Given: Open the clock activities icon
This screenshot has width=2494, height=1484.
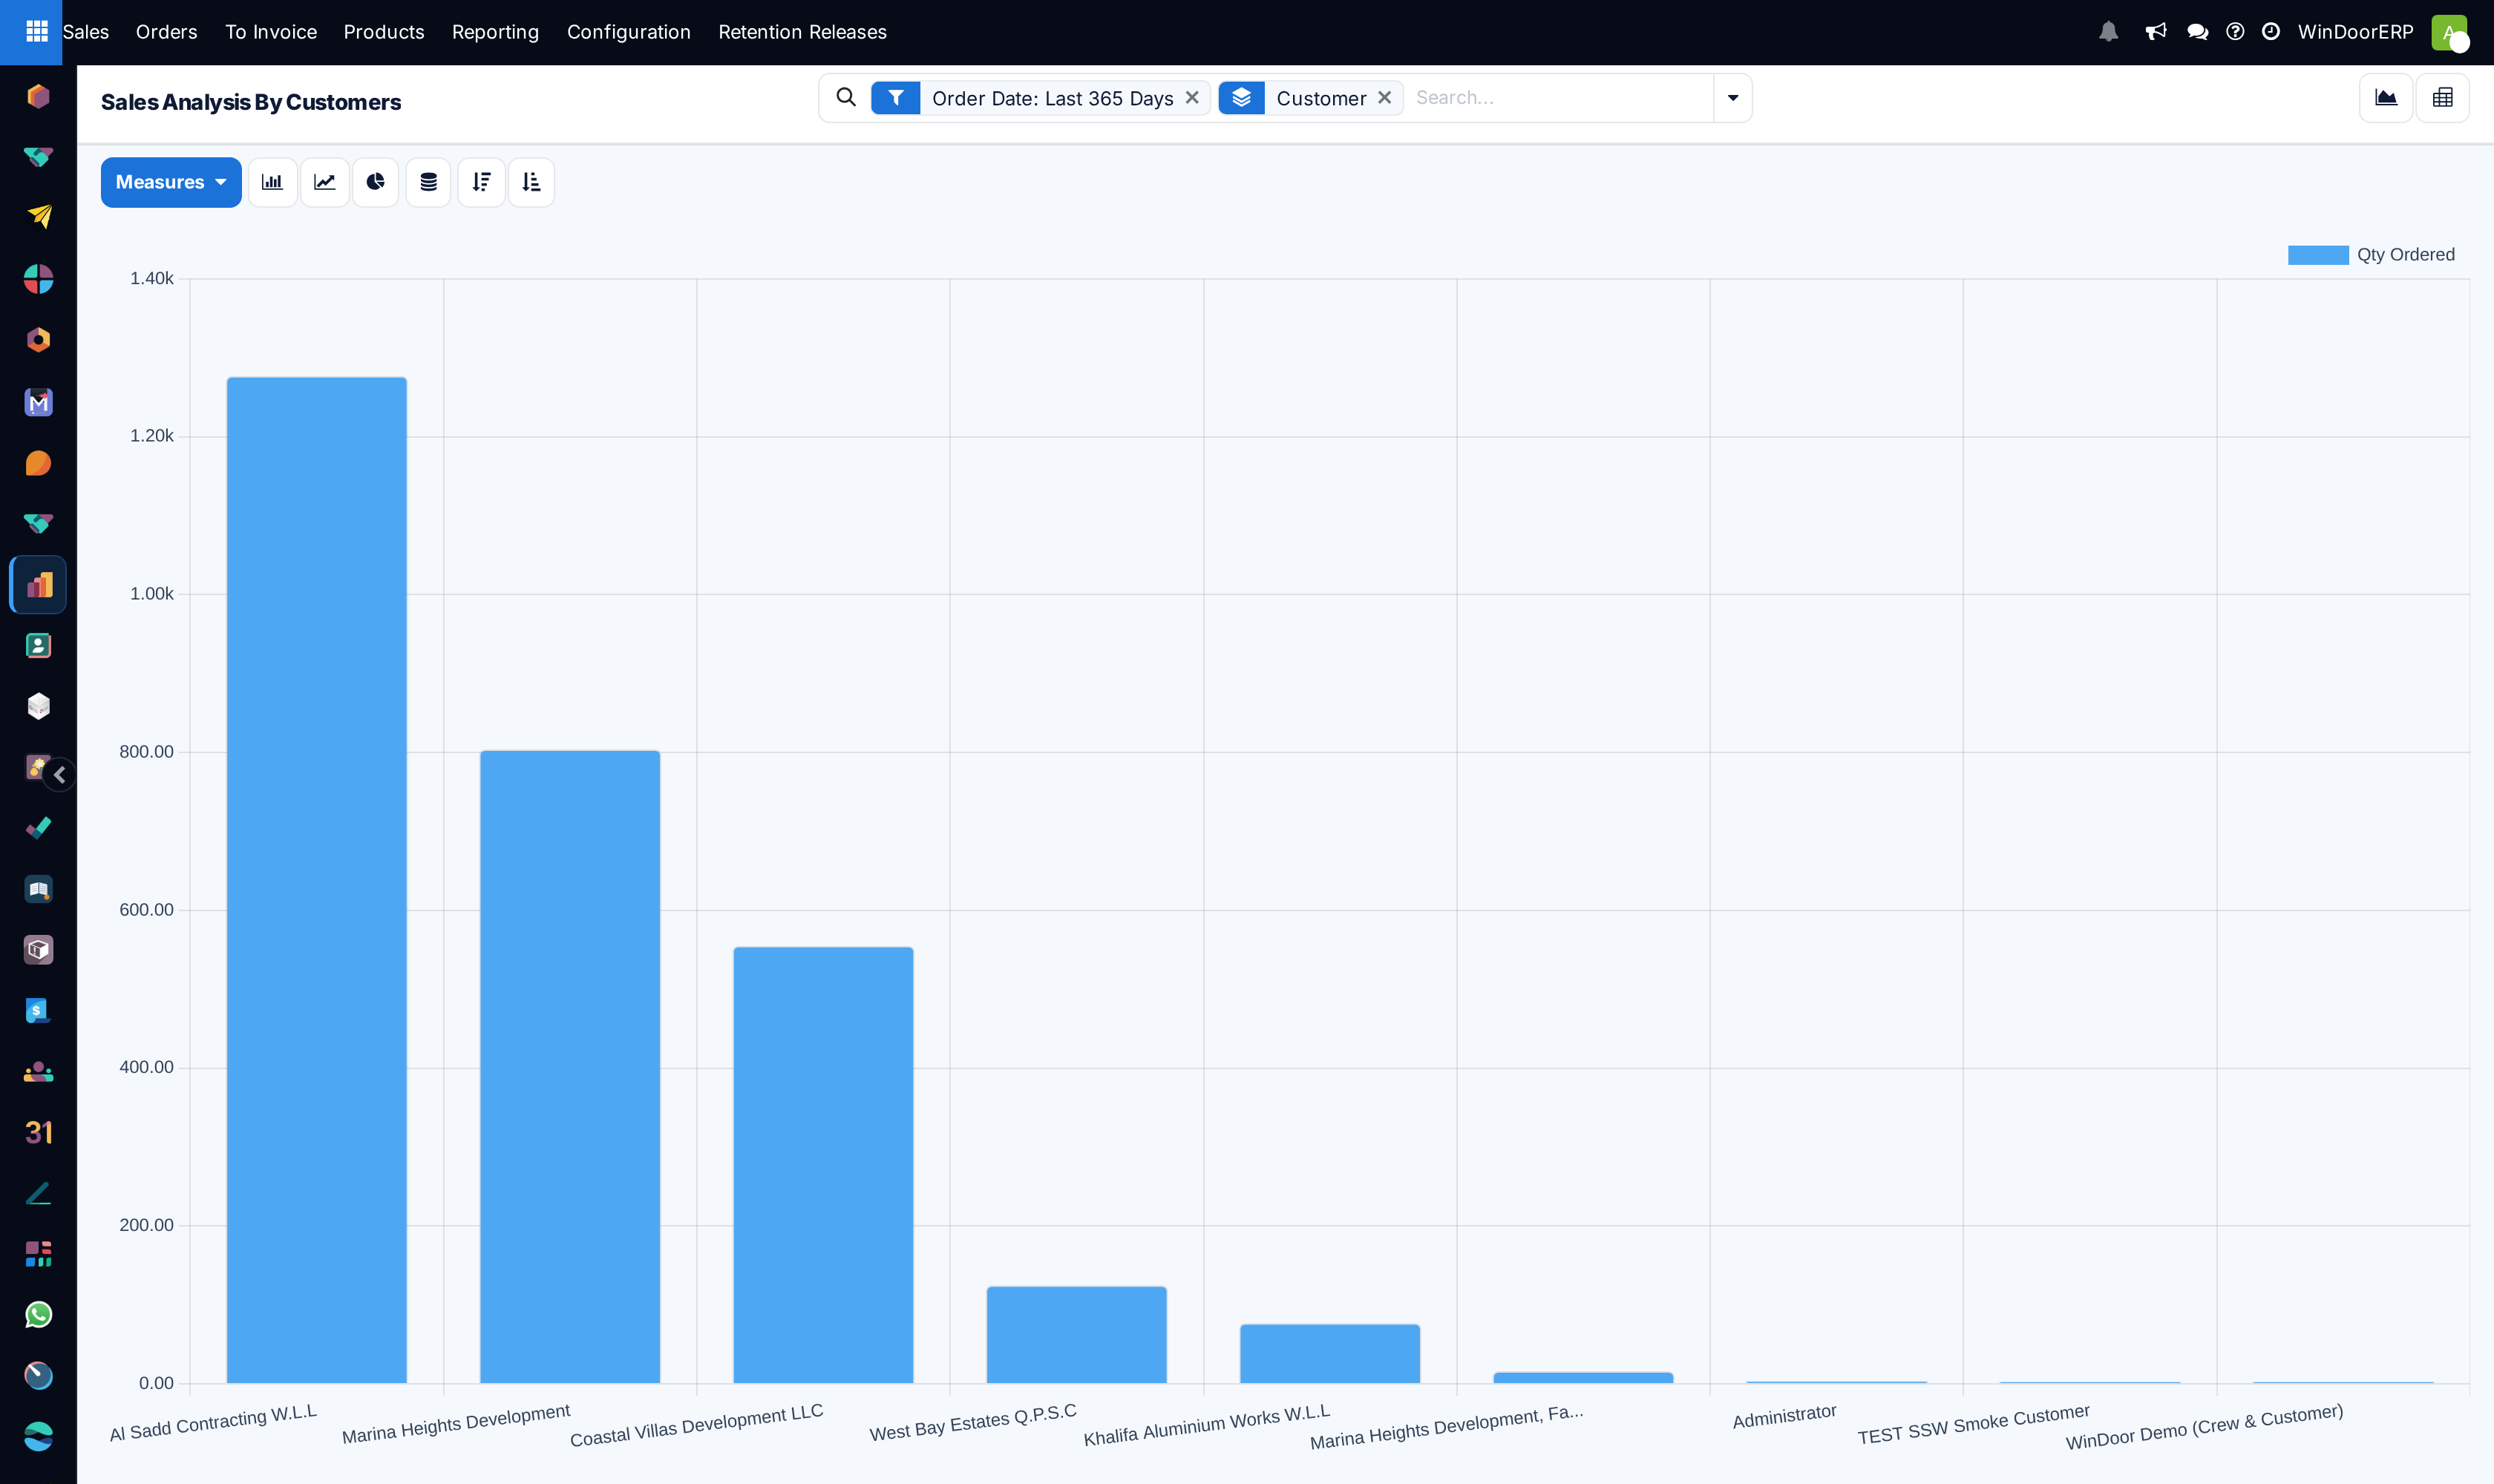Looking at the screenshot, I should pyautogui.click(x=2271, y=32).
